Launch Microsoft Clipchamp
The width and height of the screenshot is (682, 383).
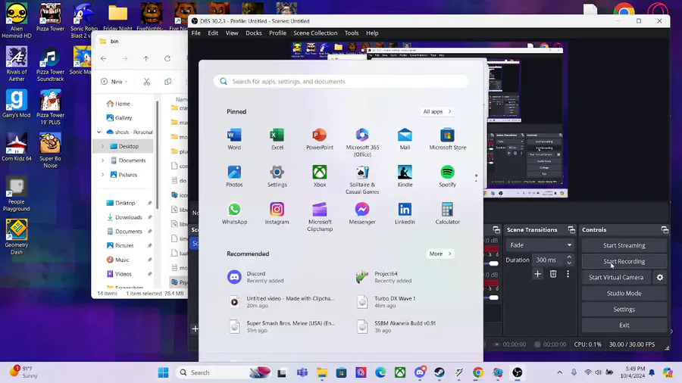[320, 217]
